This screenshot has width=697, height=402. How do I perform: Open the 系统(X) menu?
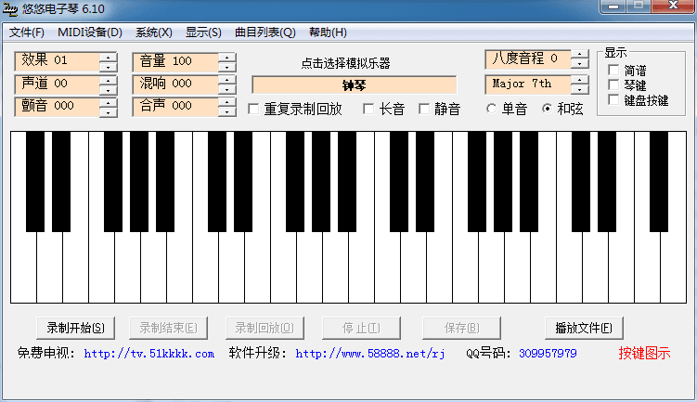154,32
